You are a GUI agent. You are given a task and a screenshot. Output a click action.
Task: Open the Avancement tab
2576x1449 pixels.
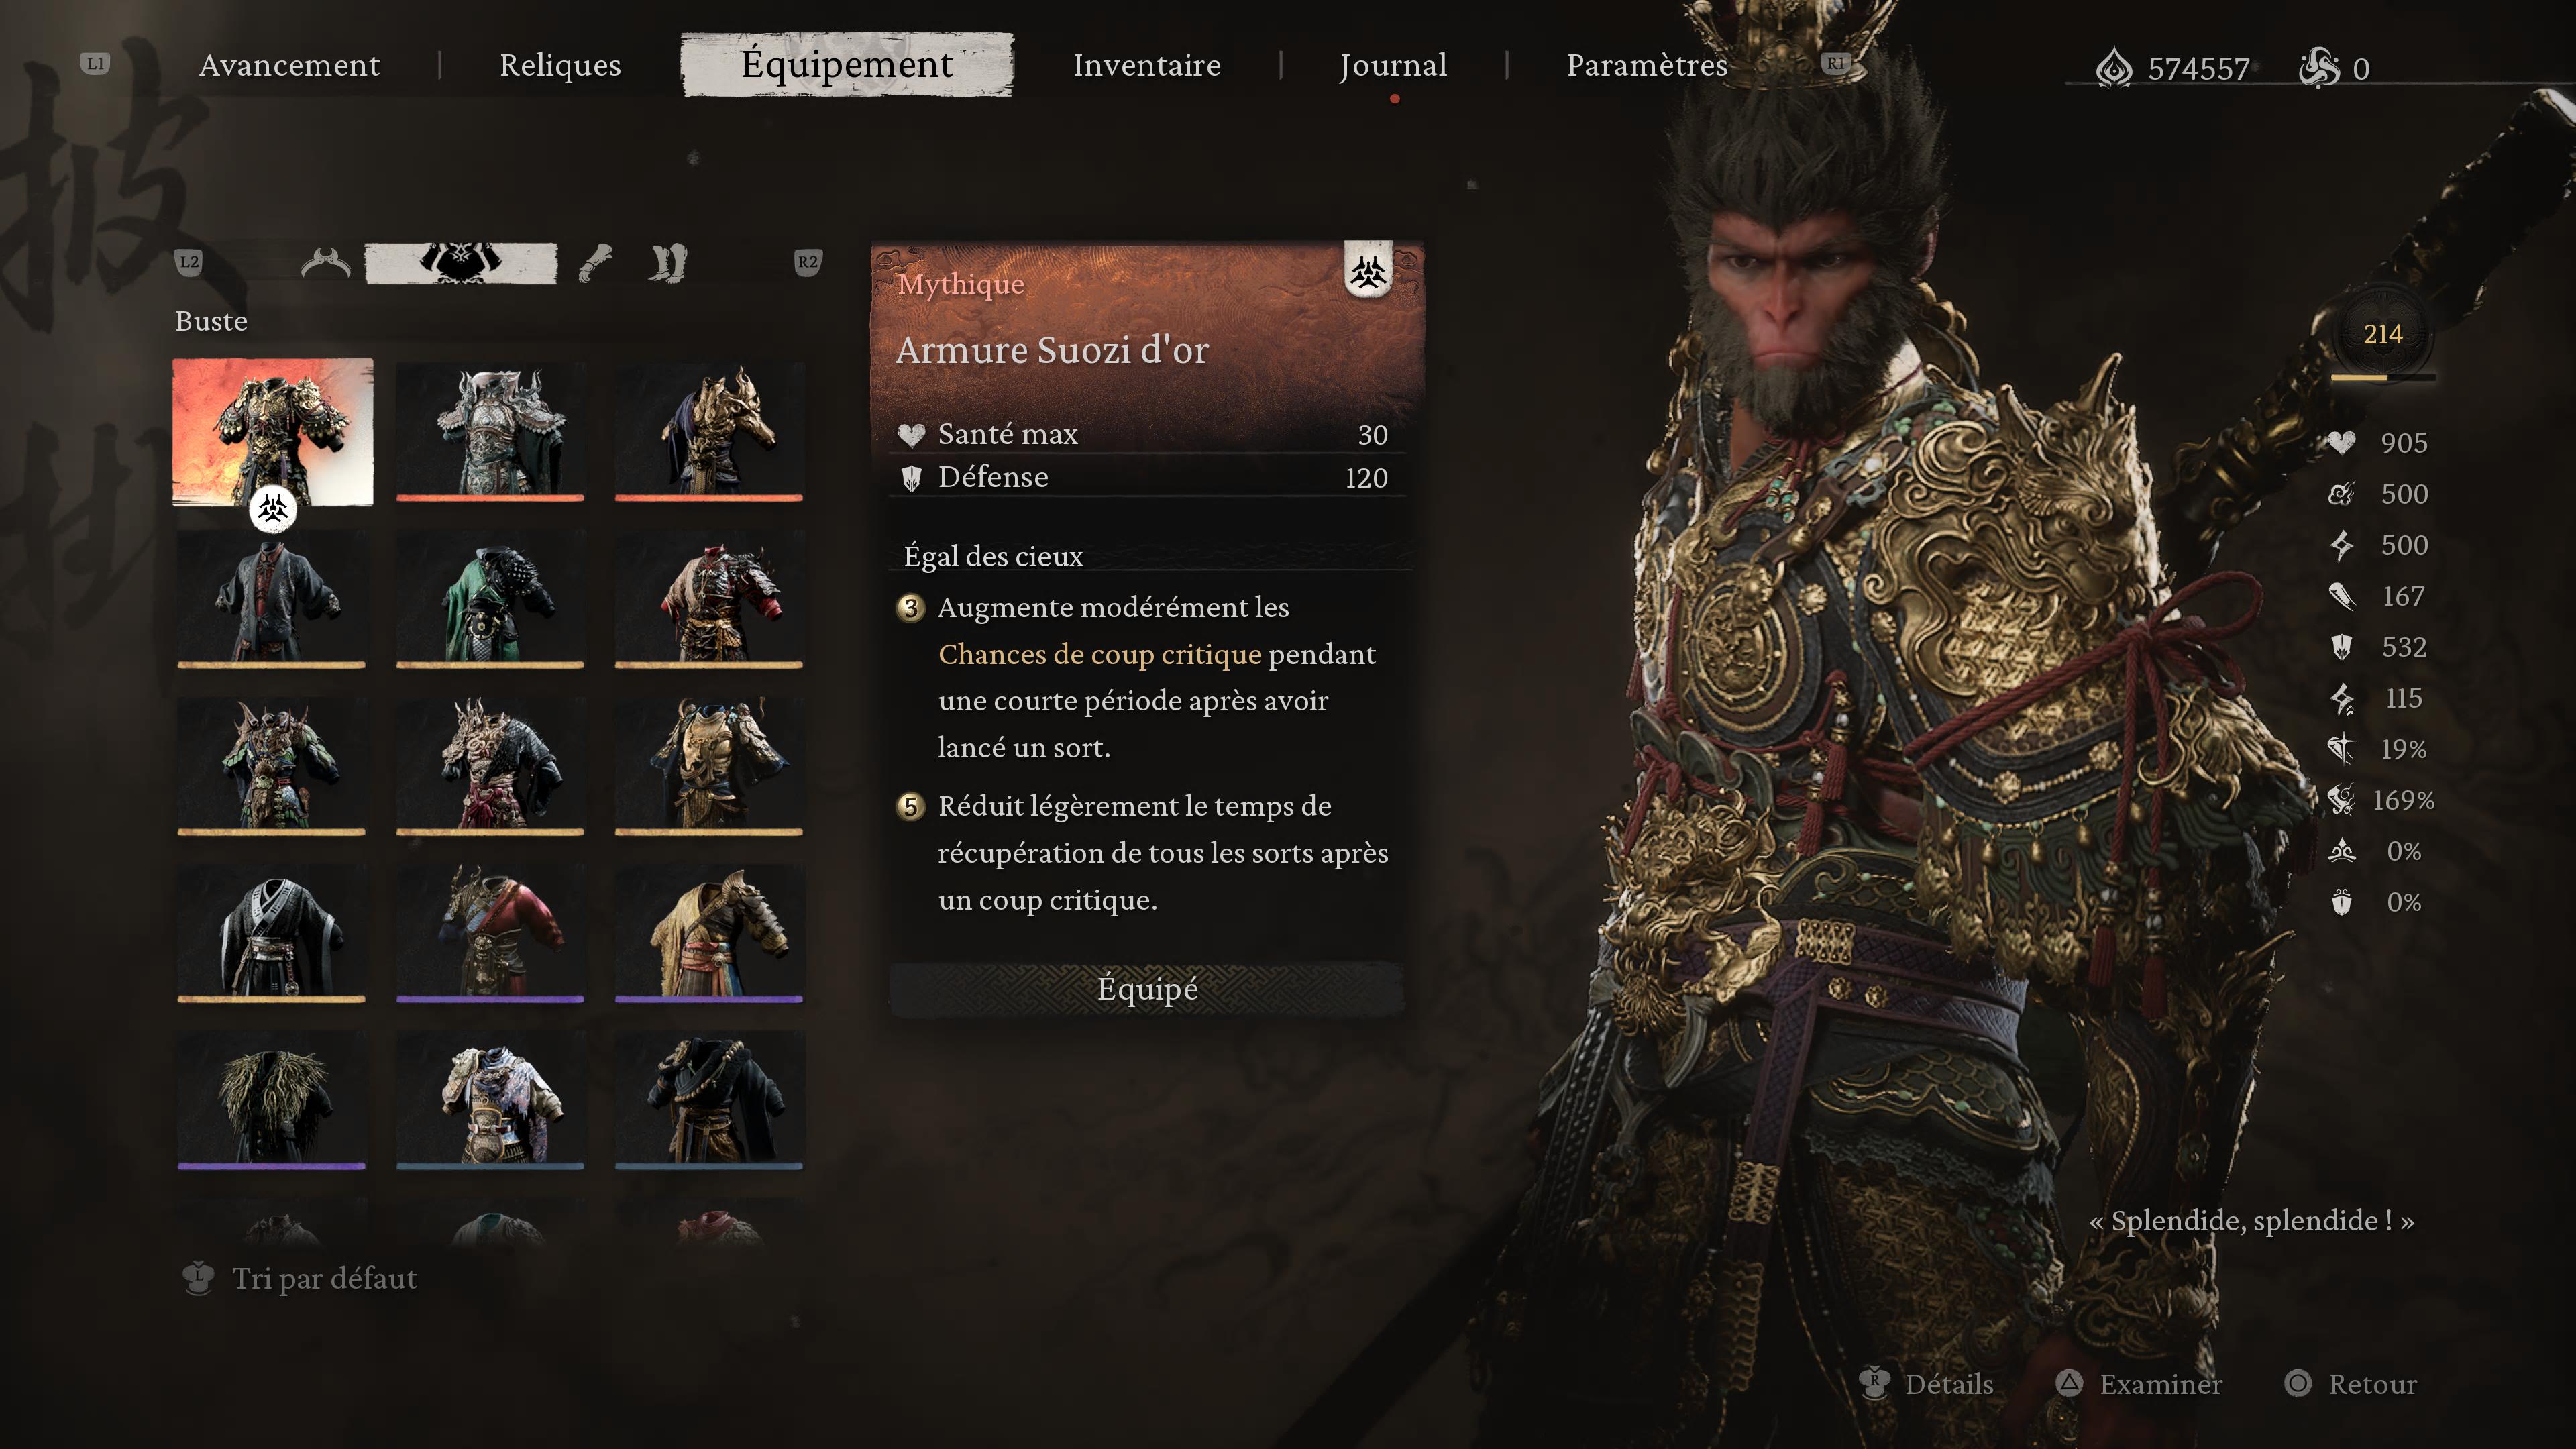289,65
